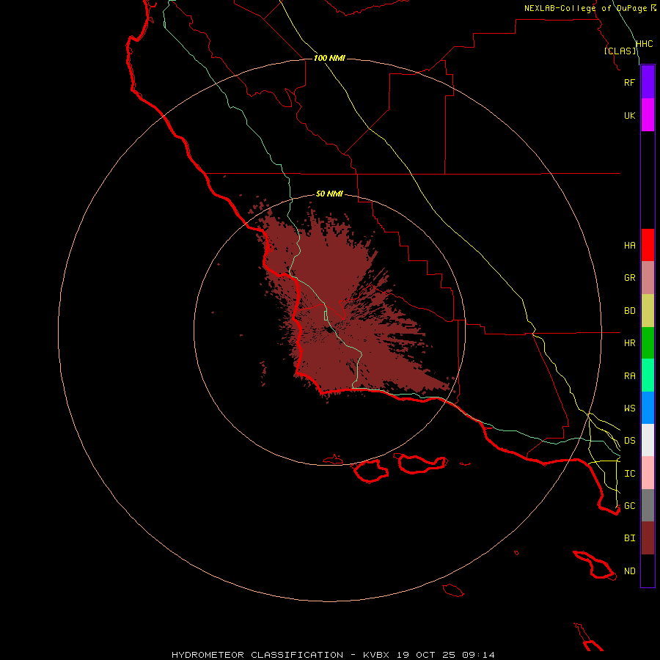Click the DS legend label

pos(629,441)
